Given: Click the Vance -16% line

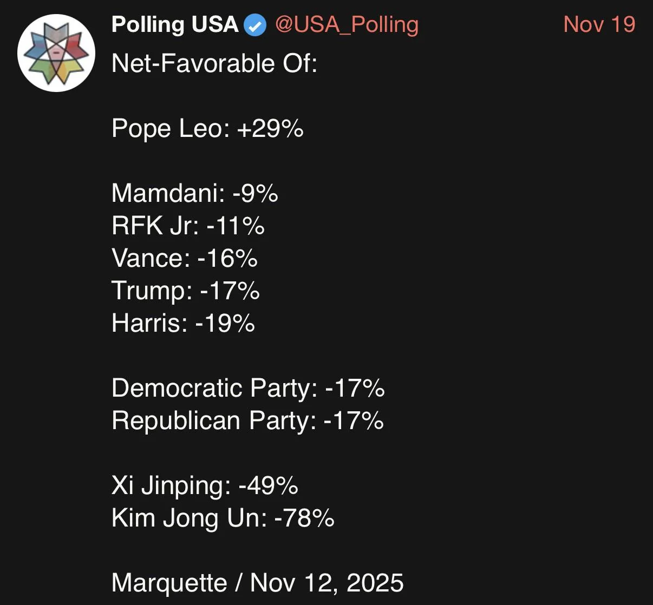Looking at the screenshot, I should pyautogui.click(x=184, y=258).
